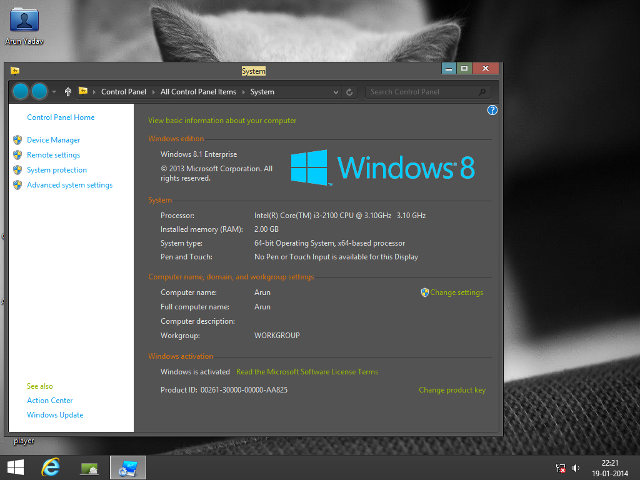Select the 'Windows 8.1 Enterprise' text
This screenshot has width=640, height=480.
199,154
